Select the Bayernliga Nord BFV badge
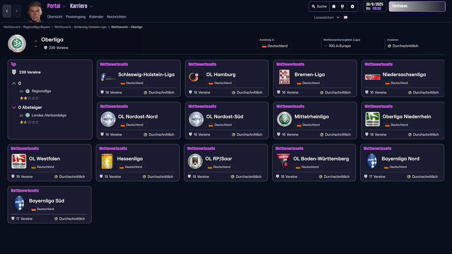This screenshot has width=452, height=254. pos(373,161)
